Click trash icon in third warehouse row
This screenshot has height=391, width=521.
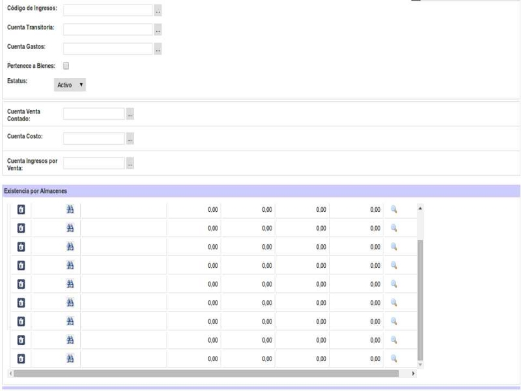[x=21, y=246]
